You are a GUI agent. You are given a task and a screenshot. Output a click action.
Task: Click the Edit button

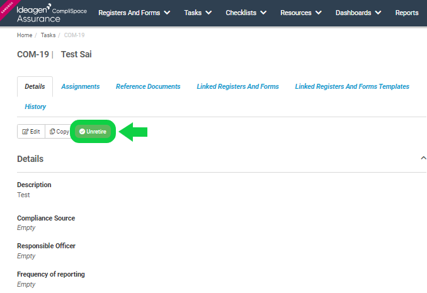point(31,132)
